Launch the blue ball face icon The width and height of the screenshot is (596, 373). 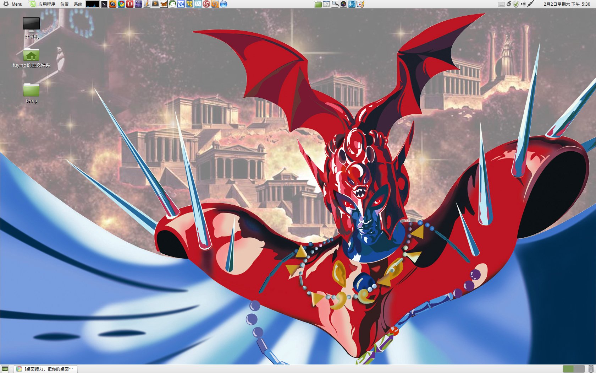pyautogui.click(x=223, y=4)
